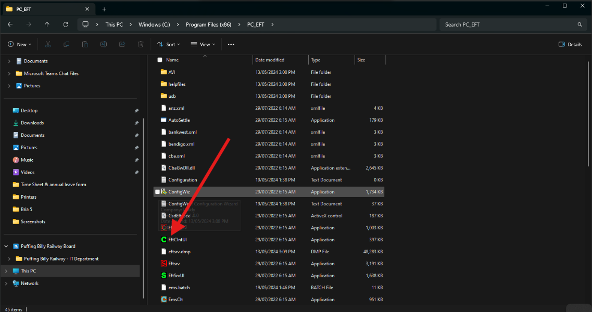Click the AVI folder icon
Viewport: 592px width, 312px height.
pos(164,72)
